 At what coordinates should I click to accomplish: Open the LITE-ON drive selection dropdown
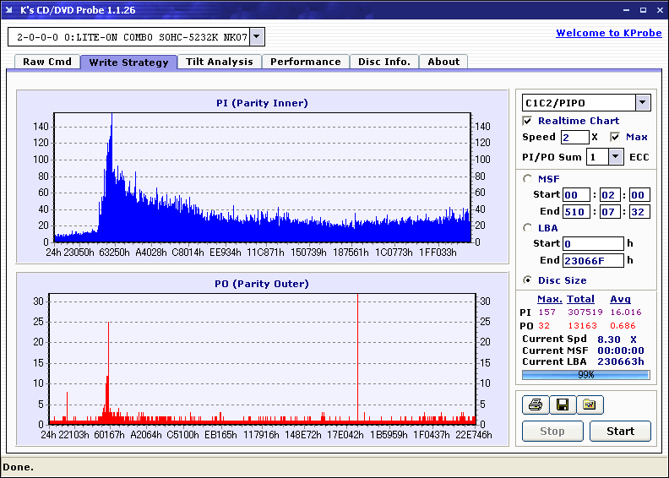(x=258, y=37)
